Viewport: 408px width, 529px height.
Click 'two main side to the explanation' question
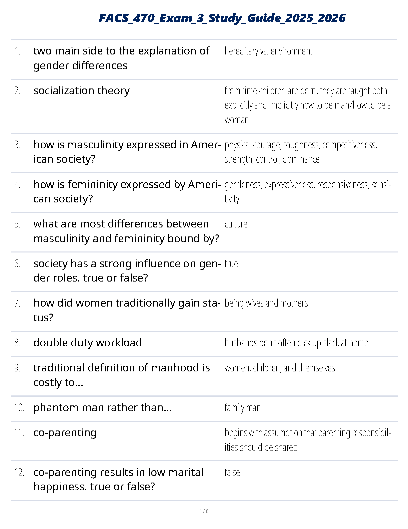(x=121, y=58)
